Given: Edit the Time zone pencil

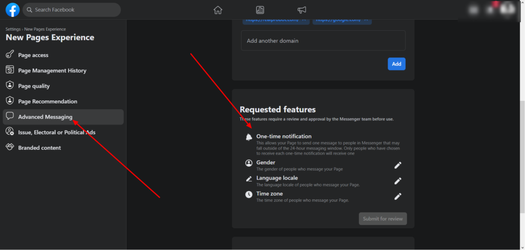Looking at the screenshot, I should click(x=397, y=196).
